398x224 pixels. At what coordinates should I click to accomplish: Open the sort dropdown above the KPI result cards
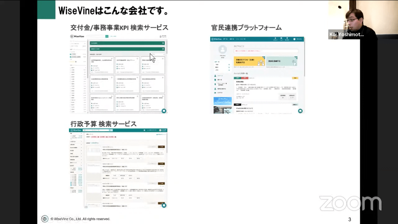pyautogui.click(x=157, y=54)
